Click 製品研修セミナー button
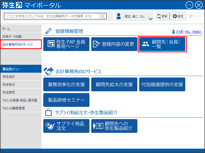205x153 pixels. click(66, 100)
